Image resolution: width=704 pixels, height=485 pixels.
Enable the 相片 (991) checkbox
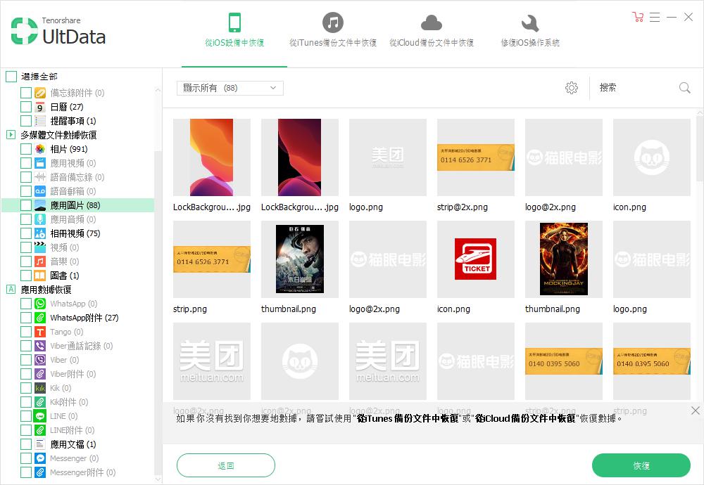coord(26,149)
